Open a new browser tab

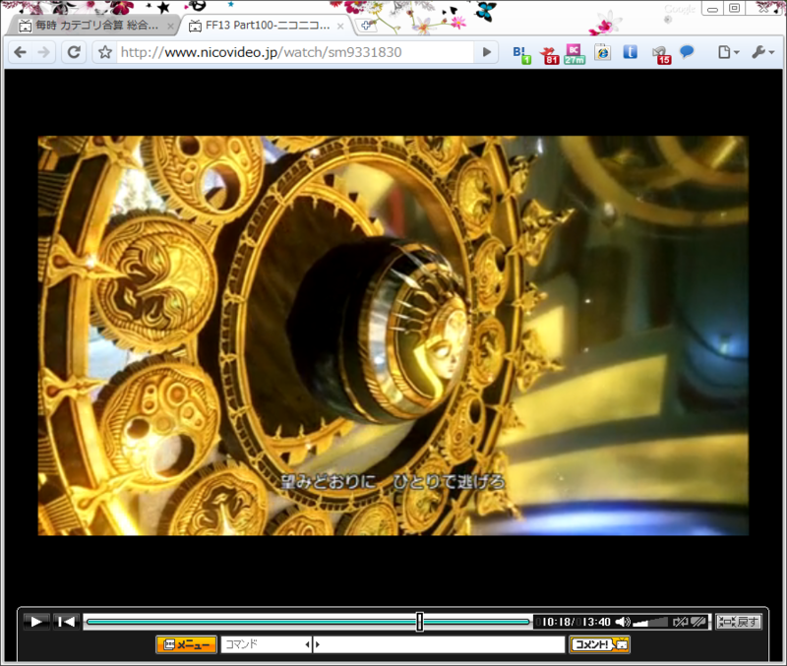click(x=366, y=26)
